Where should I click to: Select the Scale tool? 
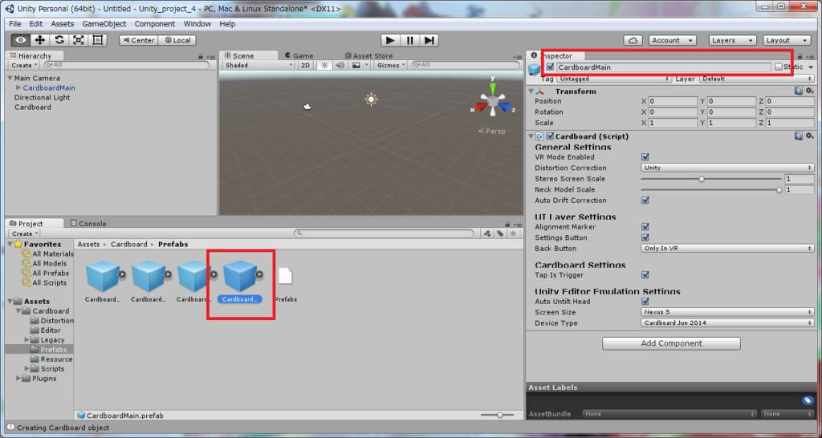tap(79, 40)
